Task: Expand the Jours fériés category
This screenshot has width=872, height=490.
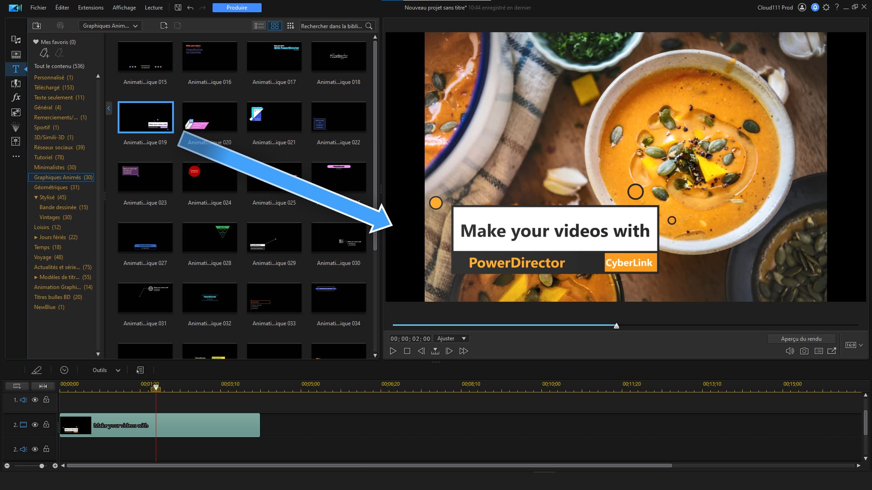Action: (x=36, y=237)
